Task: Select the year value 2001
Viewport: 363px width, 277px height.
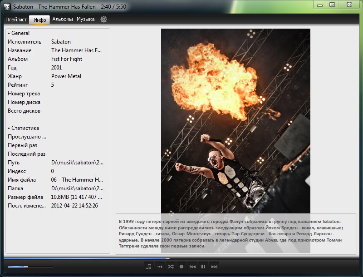Action: point(56,68)
